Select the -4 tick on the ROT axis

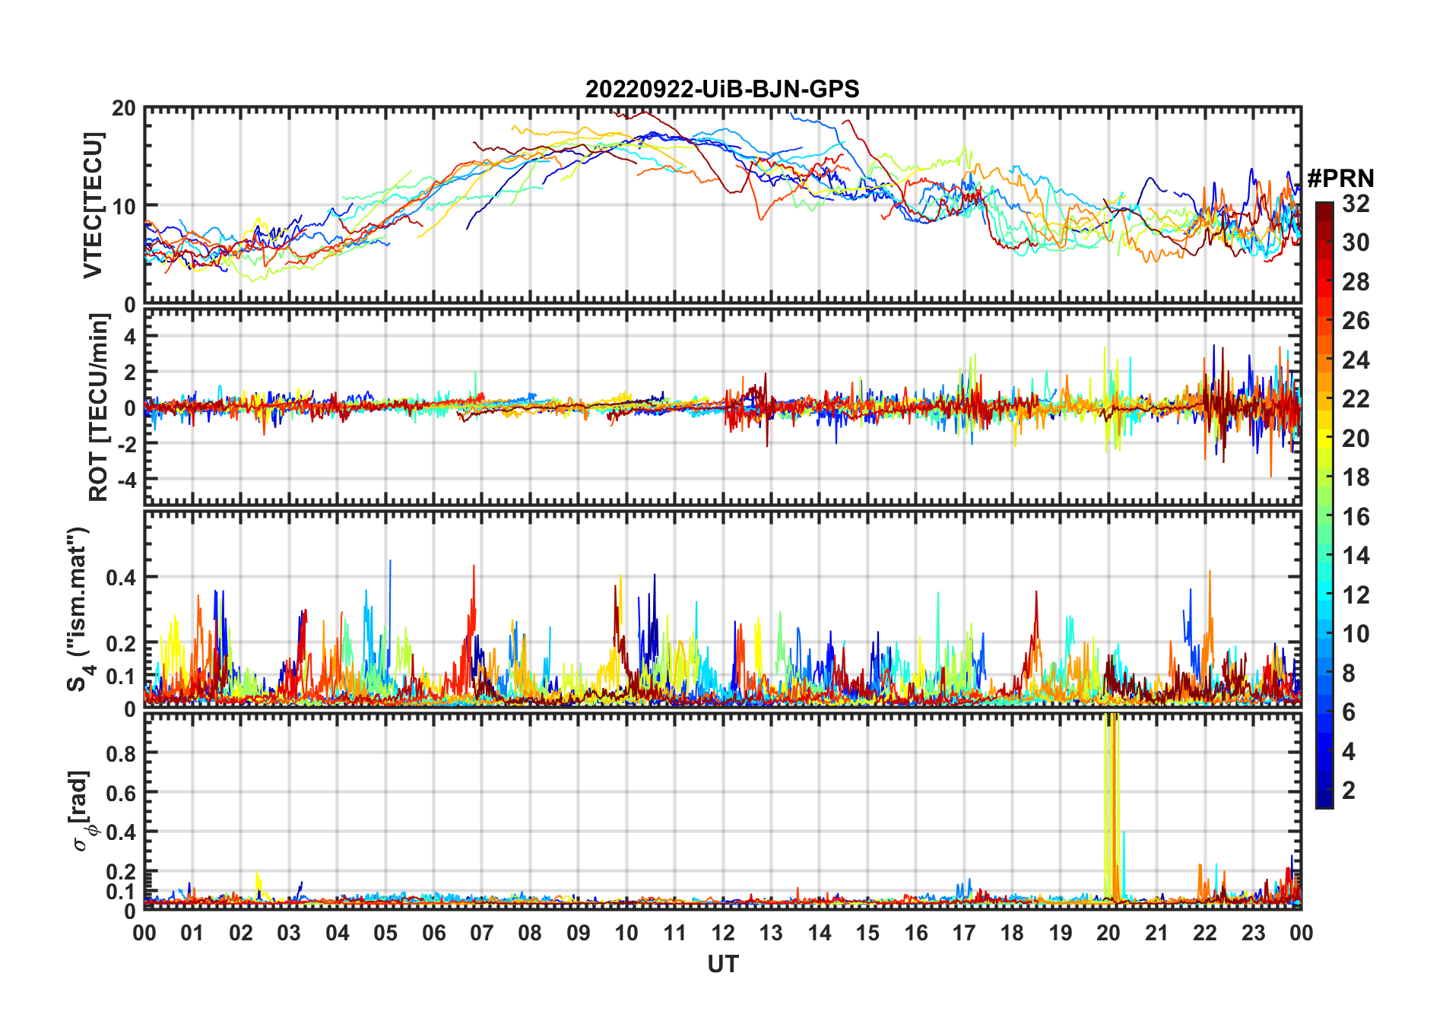[123, 480]
